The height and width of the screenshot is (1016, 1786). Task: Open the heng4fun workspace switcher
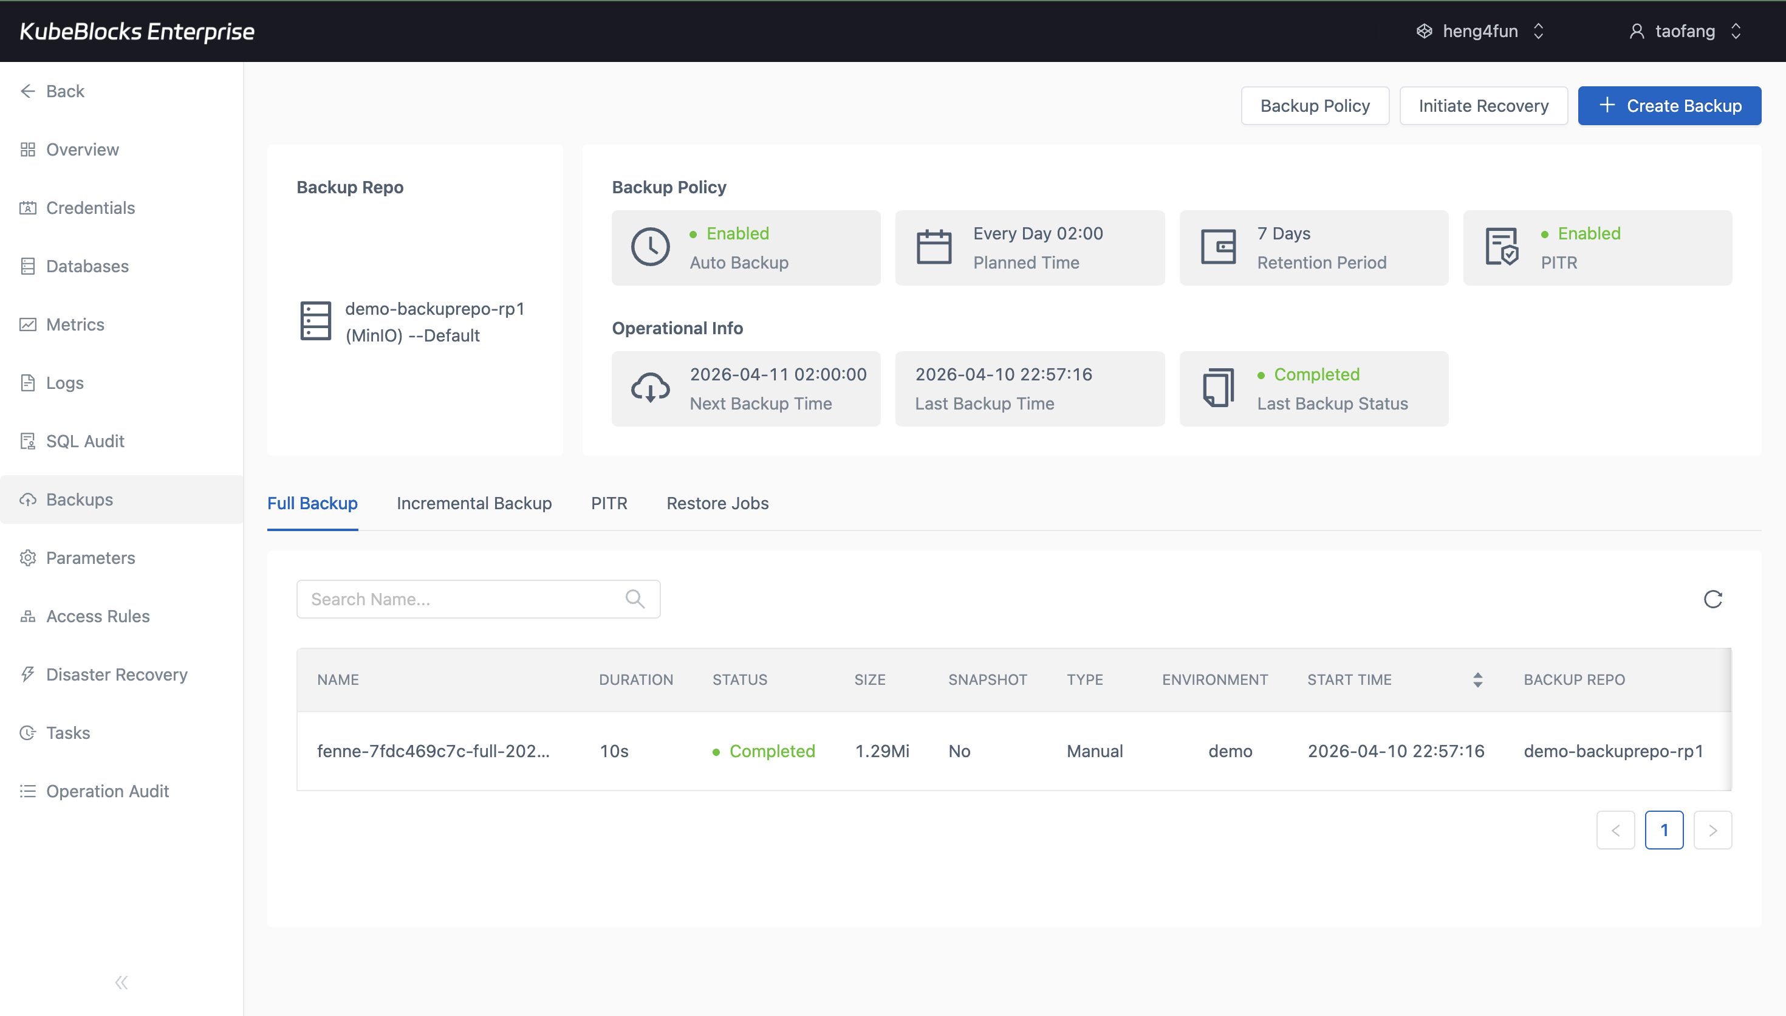[x=1479, y=31]
